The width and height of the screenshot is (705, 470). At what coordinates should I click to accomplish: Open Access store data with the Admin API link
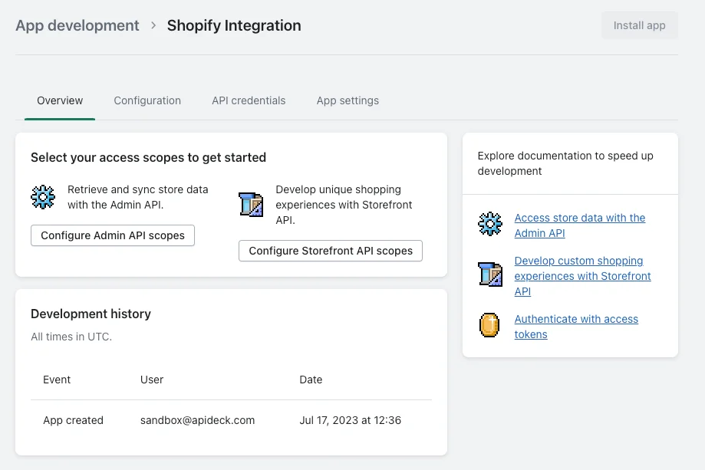[x=579, y=225]
